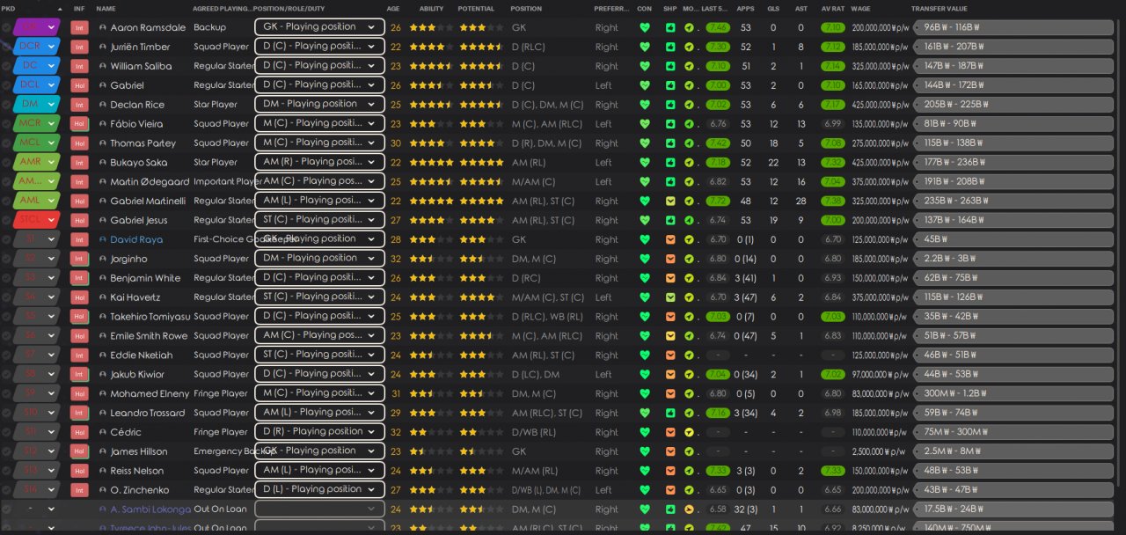
Task: Click Emile Smith Rowe's sharpness icon
Action: [x=670, y=336]
